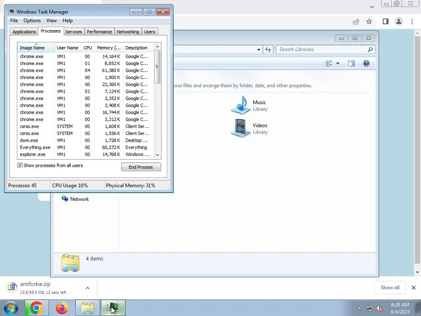
Task: Click the process list scroll-down arrow
Action: [157, 155]
